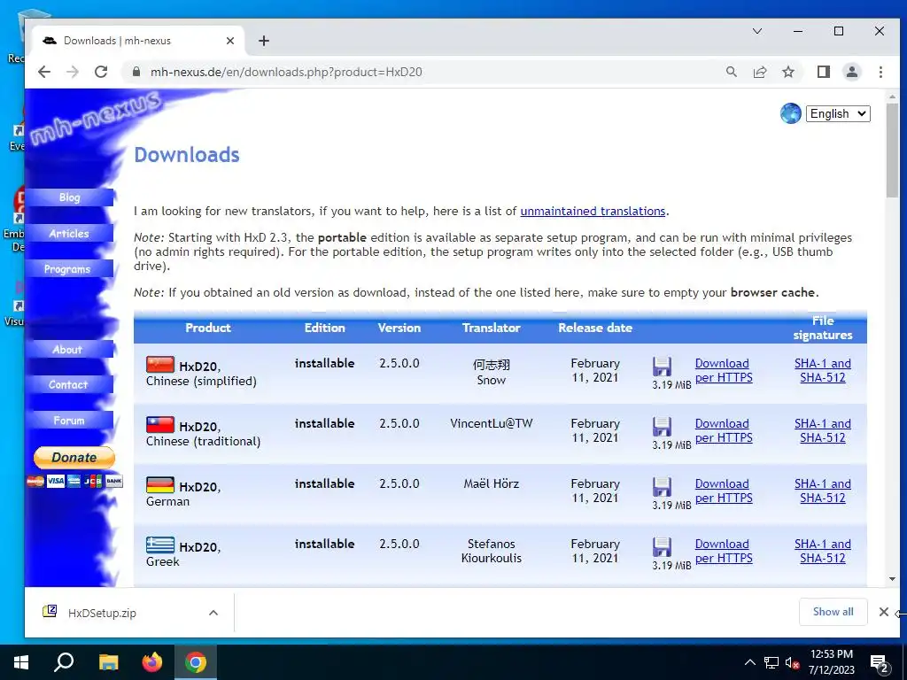
Task: Click the page vertical scrollbar thumb
Action: [892, 151]
